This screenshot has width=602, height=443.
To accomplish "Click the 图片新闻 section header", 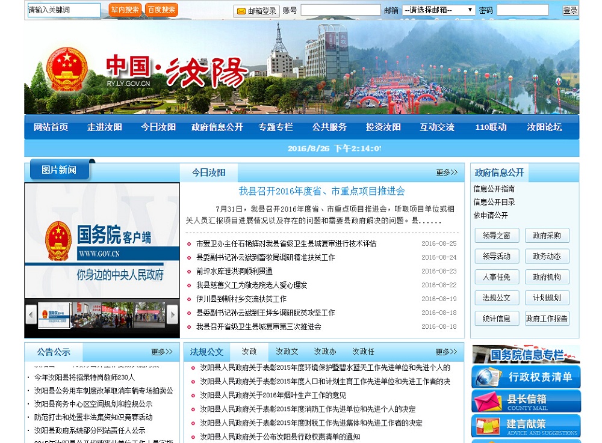I will tap(59, 170).
